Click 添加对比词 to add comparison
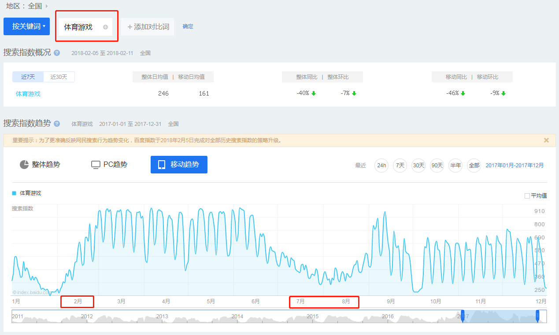 click(x=148, y=27)
